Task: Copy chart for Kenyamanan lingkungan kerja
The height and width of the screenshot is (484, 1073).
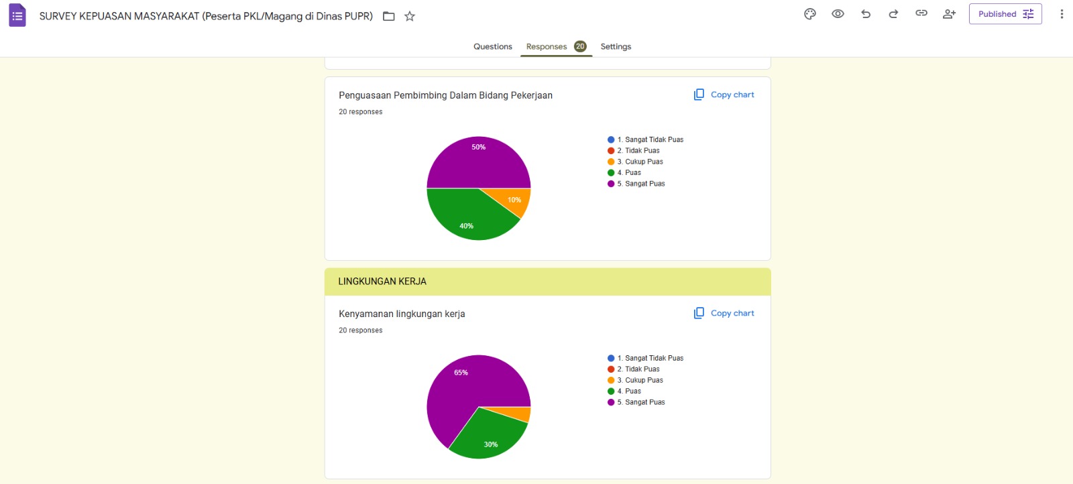Action: (724, 313)
